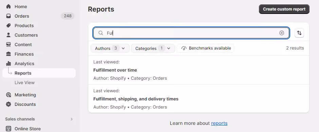This screenshot has height=132, width=319.
Task: Click the Orders inbox icon
Action: (8, 16)
